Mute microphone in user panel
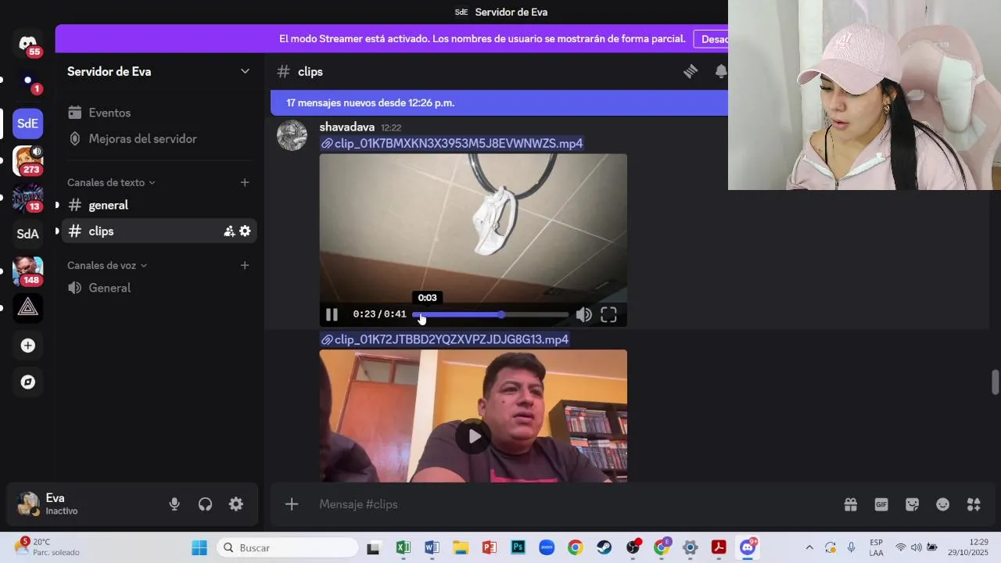The image size is (1001, 563). 174,504
